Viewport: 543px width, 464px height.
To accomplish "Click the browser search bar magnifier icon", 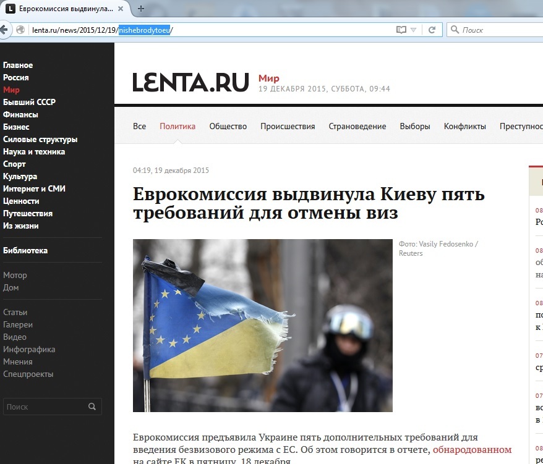I will 455,30.
